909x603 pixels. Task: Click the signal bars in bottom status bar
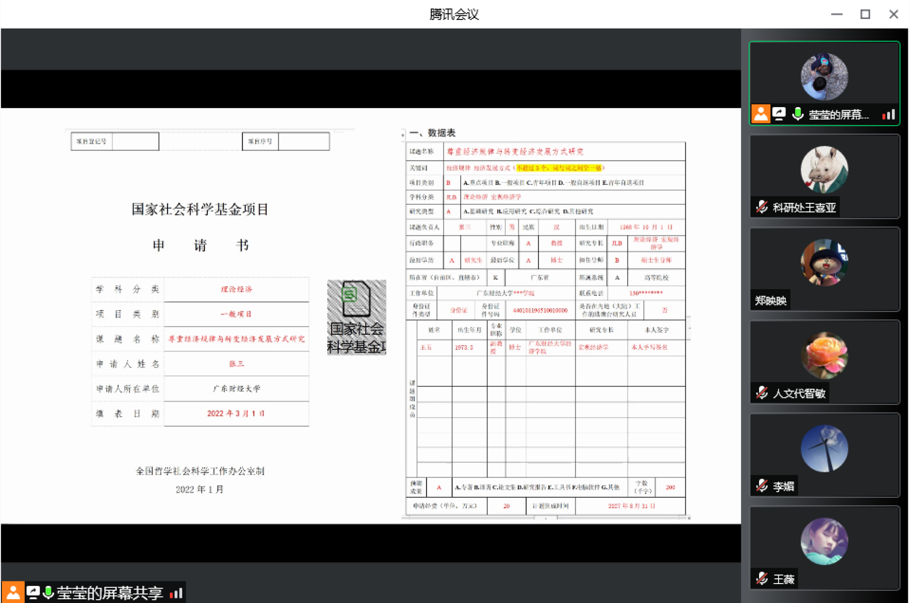point(176,594)
